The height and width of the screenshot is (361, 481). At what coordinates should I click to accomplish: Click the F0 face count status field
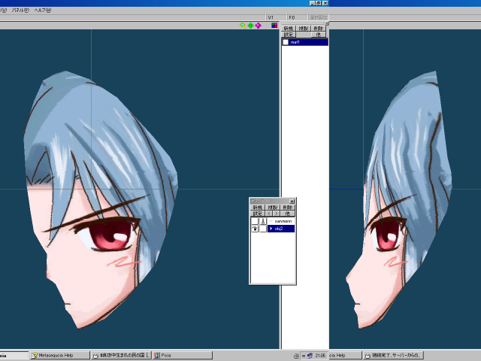click(297, 17)
